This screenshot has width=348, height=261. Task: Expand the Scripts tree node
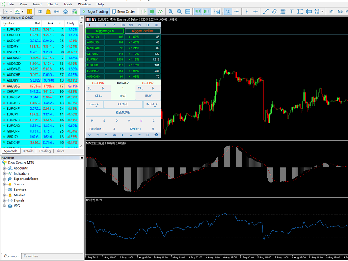(4, 184)
